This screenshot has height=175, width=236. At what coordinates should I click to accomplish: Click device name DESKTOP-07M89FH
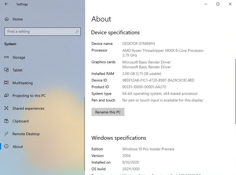(138, 44)
